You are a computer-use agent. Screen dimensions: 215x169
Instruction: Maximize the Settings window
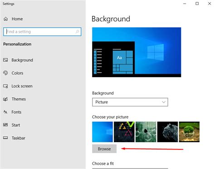pos(197,4)
